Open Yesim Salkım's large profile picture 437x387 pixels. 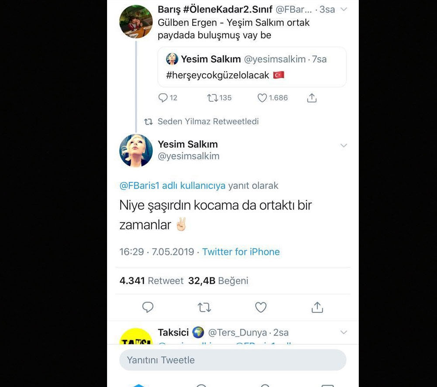(x=136, y=151)
